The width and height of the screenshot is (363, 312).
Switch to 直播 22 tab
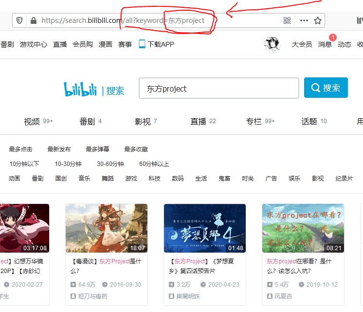[x=203, y=121]
